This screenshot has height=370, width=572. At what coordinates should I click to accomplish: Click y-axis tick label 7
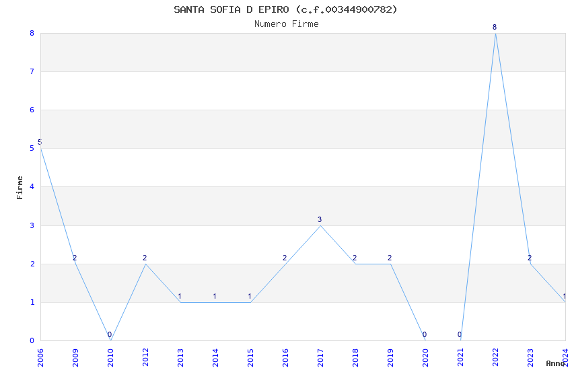click(x=32, y=71)
